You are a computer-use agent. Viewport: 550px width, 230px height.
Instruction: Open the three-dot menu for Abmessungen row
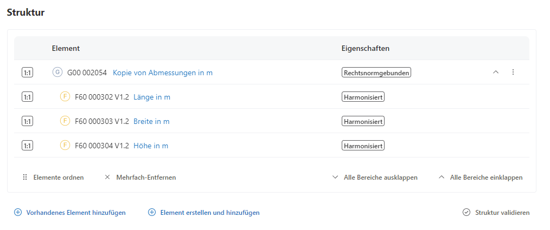point(513,73)
